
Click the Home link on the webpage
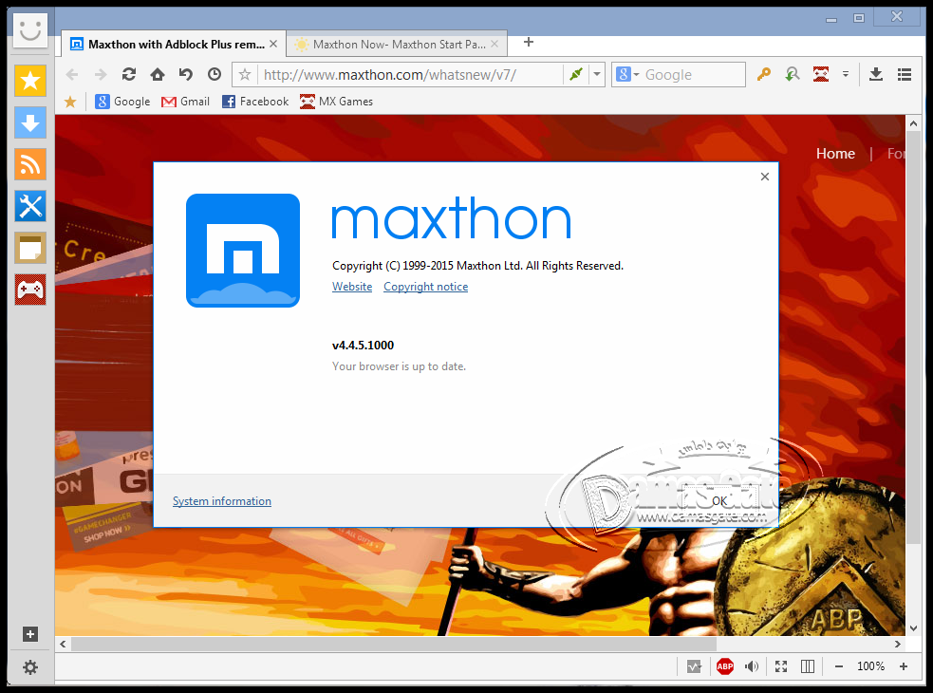pyautogui.click(x=835, y=154)
